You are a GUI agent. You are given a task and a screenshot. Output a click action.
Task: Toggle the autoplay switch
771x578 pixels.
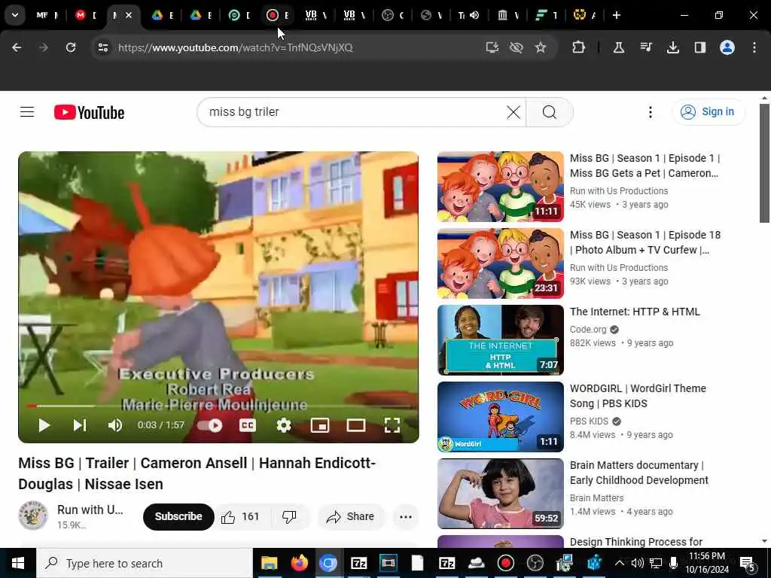click(x=210, y=425)
